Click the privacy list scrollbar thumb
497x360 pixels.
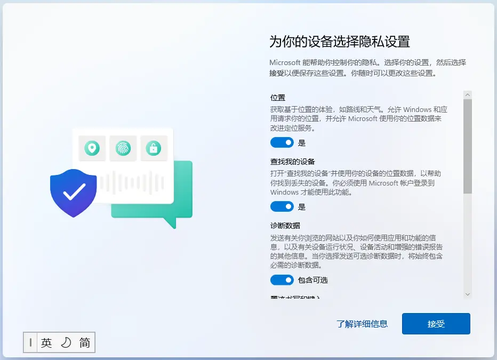(x=468, y=147)
